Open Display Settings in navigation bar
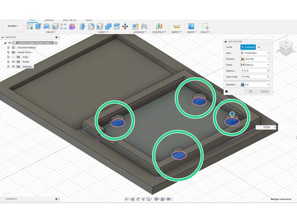Screen dimensions: 297x223 tap(156, 199)
